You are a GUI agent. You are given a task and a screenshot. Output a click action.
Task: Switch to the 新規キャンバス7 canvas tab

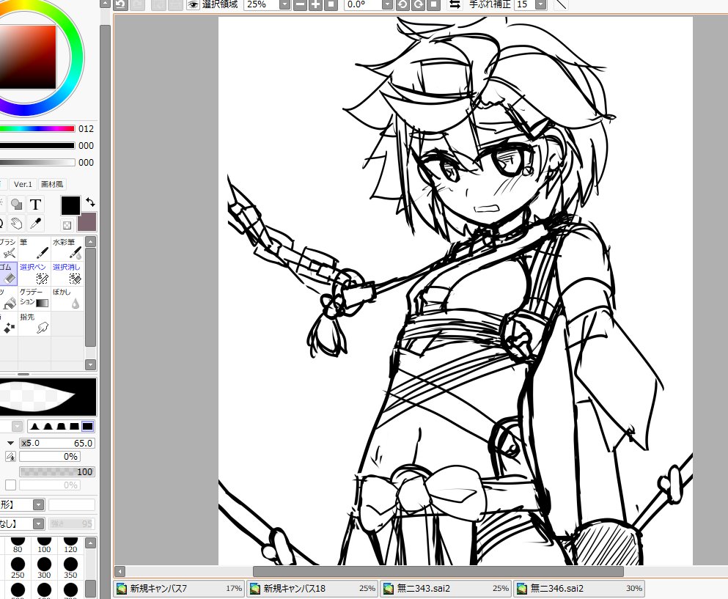pos(179,588)
